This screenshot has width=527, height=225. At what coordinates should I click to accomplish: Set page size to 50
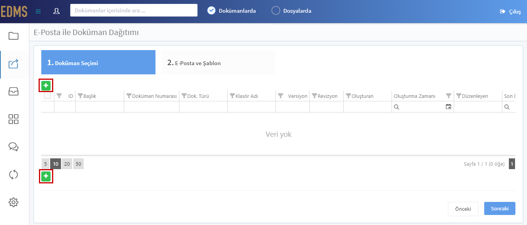point(78,164)
